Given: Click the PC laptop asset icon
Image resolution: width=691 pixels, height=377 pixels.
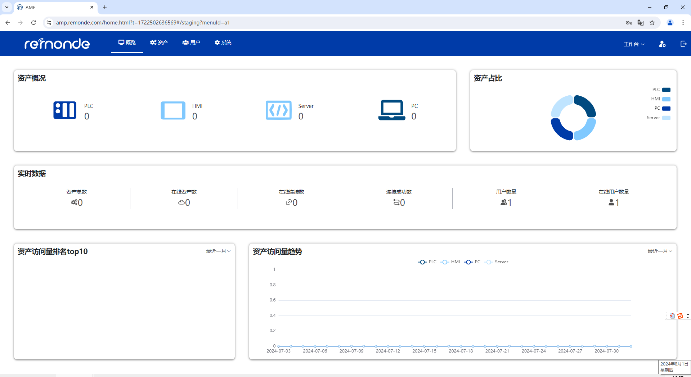Looking at the screenshot, I should [392, 110].
